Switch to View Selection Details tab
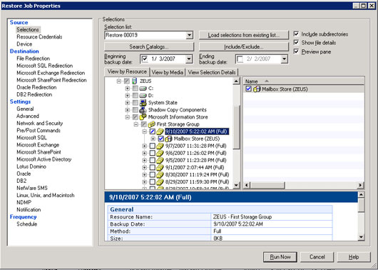This screenshot has width=378, height=270. pos(212,72)
